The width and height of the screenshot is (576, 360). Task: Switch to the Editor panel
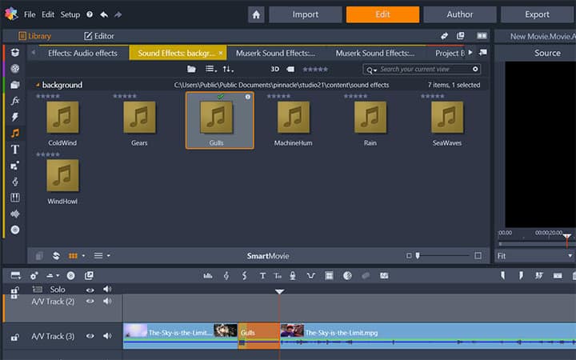pyautogui.click(x=99, y=36)
